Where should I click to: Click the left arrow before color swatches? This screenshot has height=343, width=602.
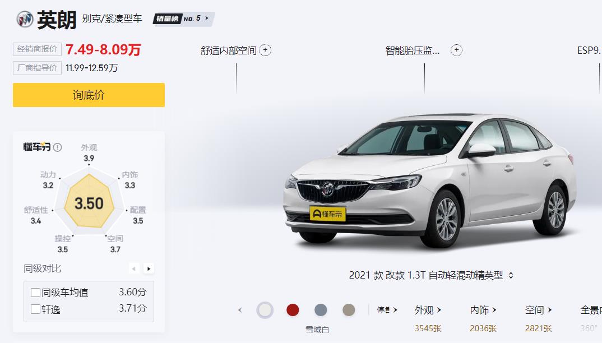240,310
